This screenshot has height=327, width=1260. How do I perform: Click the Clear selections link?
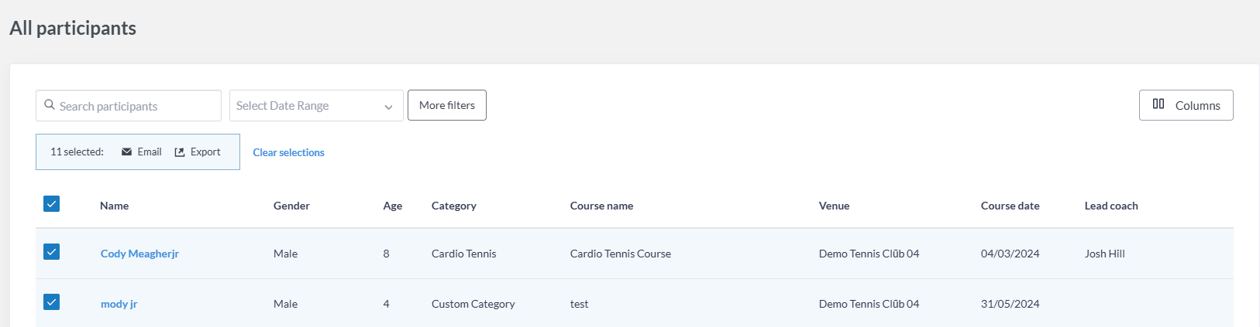(x=288, y=153)
